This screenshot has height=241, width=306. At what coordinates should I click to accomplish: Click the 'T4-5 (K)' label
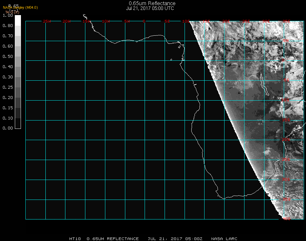coord(12,12)
